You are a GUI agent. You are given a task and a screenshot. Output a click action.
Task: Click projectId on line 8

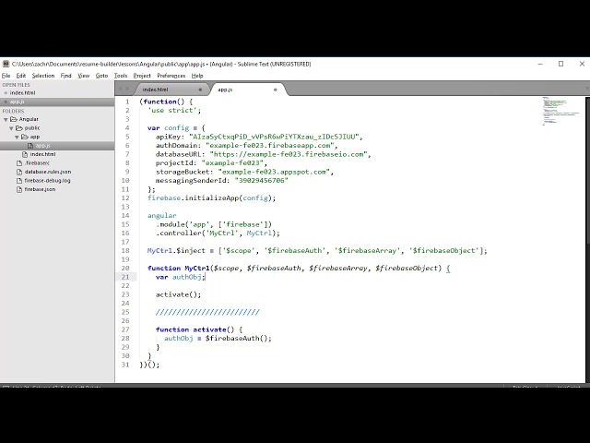174,163
